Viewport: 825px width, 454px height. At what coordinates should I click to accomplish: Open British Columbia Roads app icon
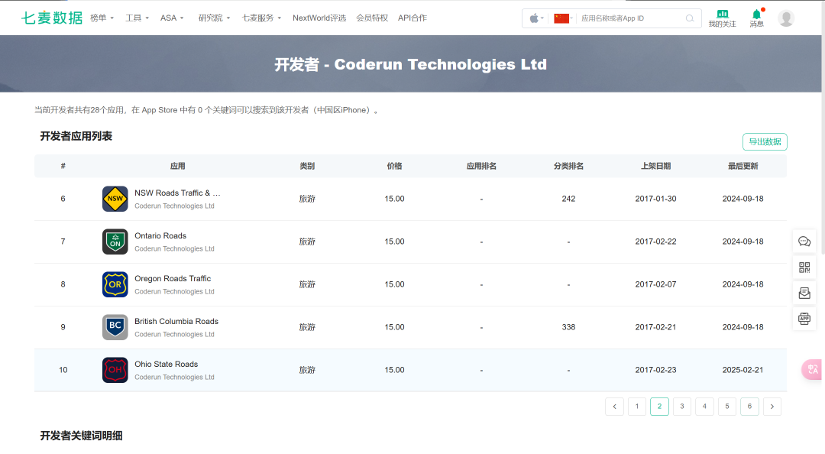click(115, 327)
